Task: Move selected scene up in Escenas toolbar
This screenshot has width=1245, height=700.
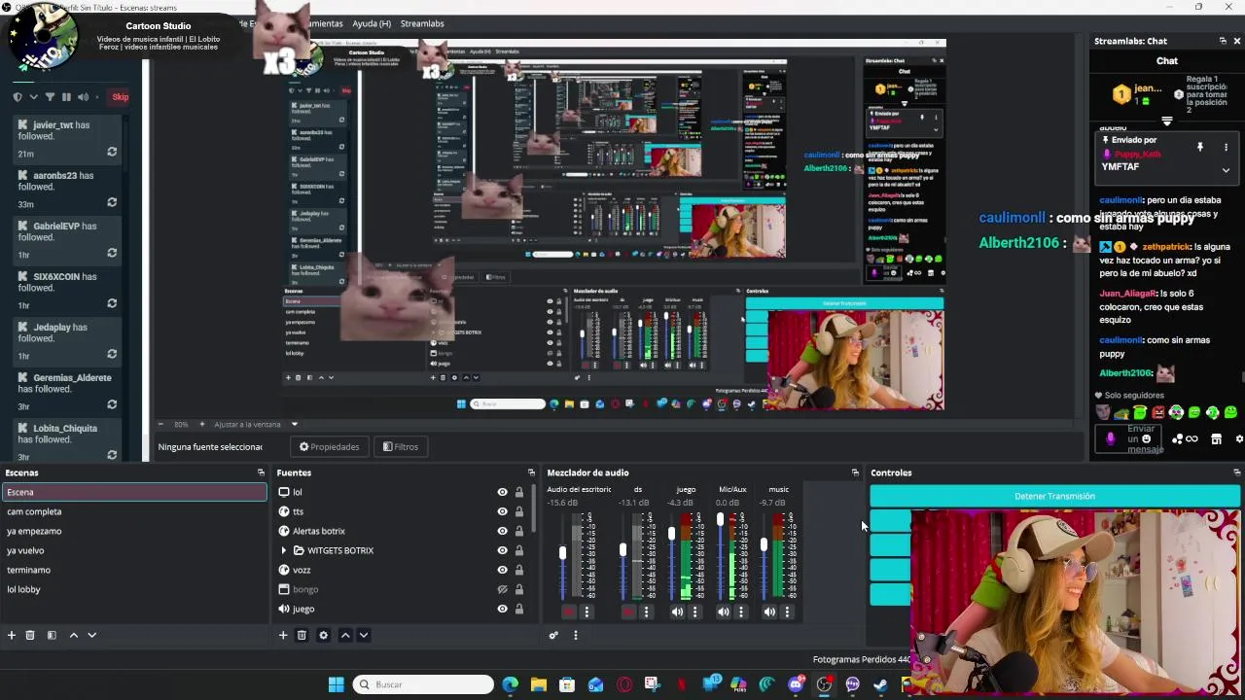Action: pyautogui.click(x=73, y=635)
